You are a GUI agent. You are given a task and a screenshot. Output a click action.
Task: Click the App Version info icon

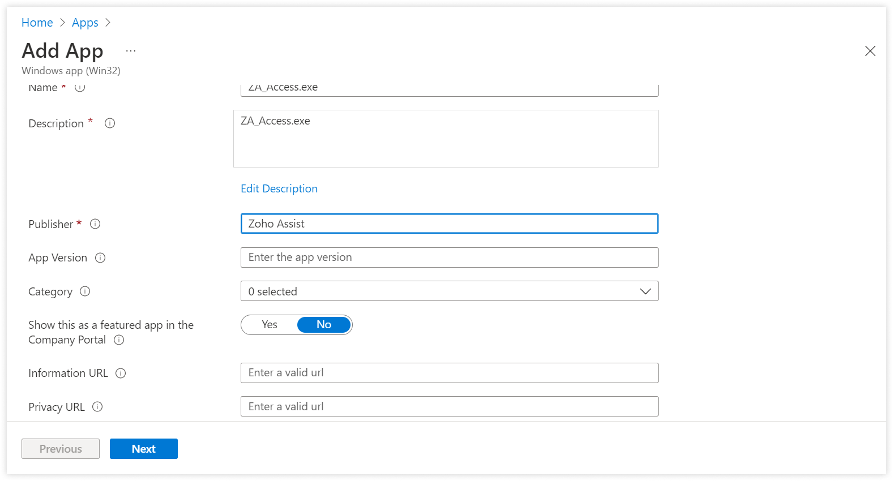coord(100,258)
